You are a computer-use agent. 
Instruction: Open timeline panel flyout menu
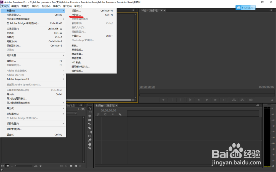coord(257,105)
